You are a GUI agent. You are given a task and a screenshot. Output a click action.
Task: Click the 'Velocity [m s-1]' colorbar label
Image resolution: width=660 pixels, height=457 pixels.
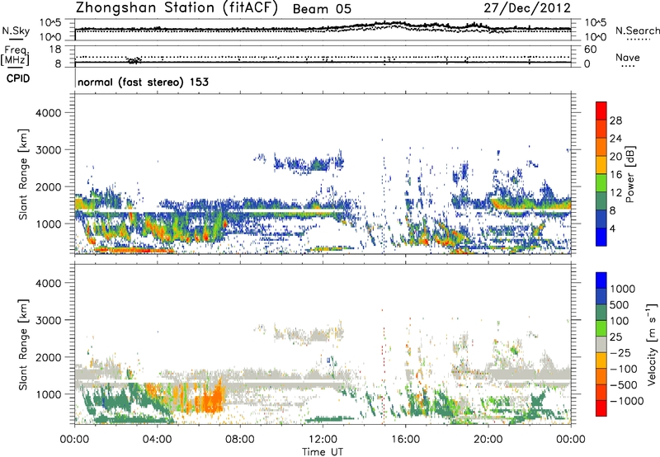652,344
